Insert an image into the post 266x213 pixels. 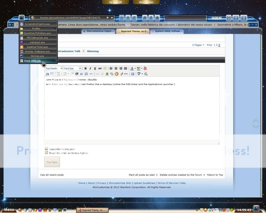(107, 74)
